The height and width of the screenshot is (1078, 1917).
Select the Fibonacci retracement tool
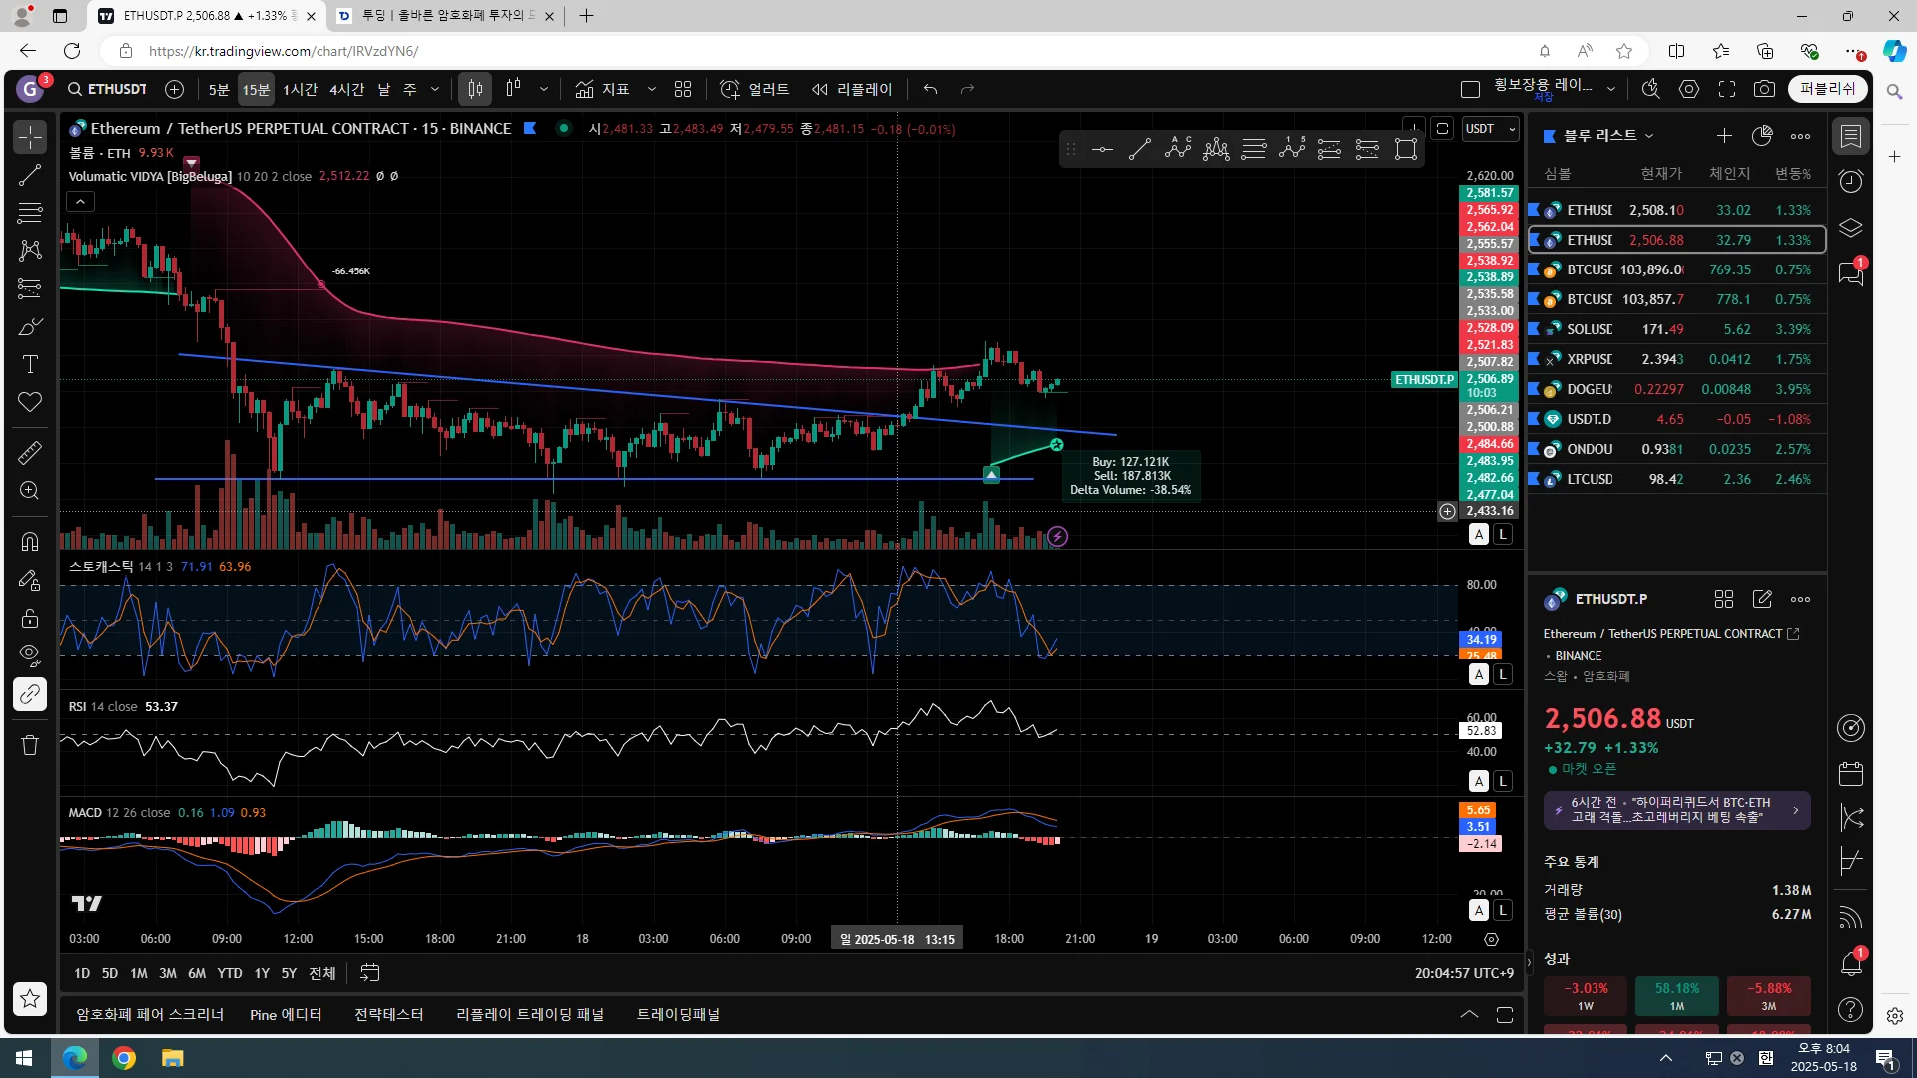tap(30, 213)
